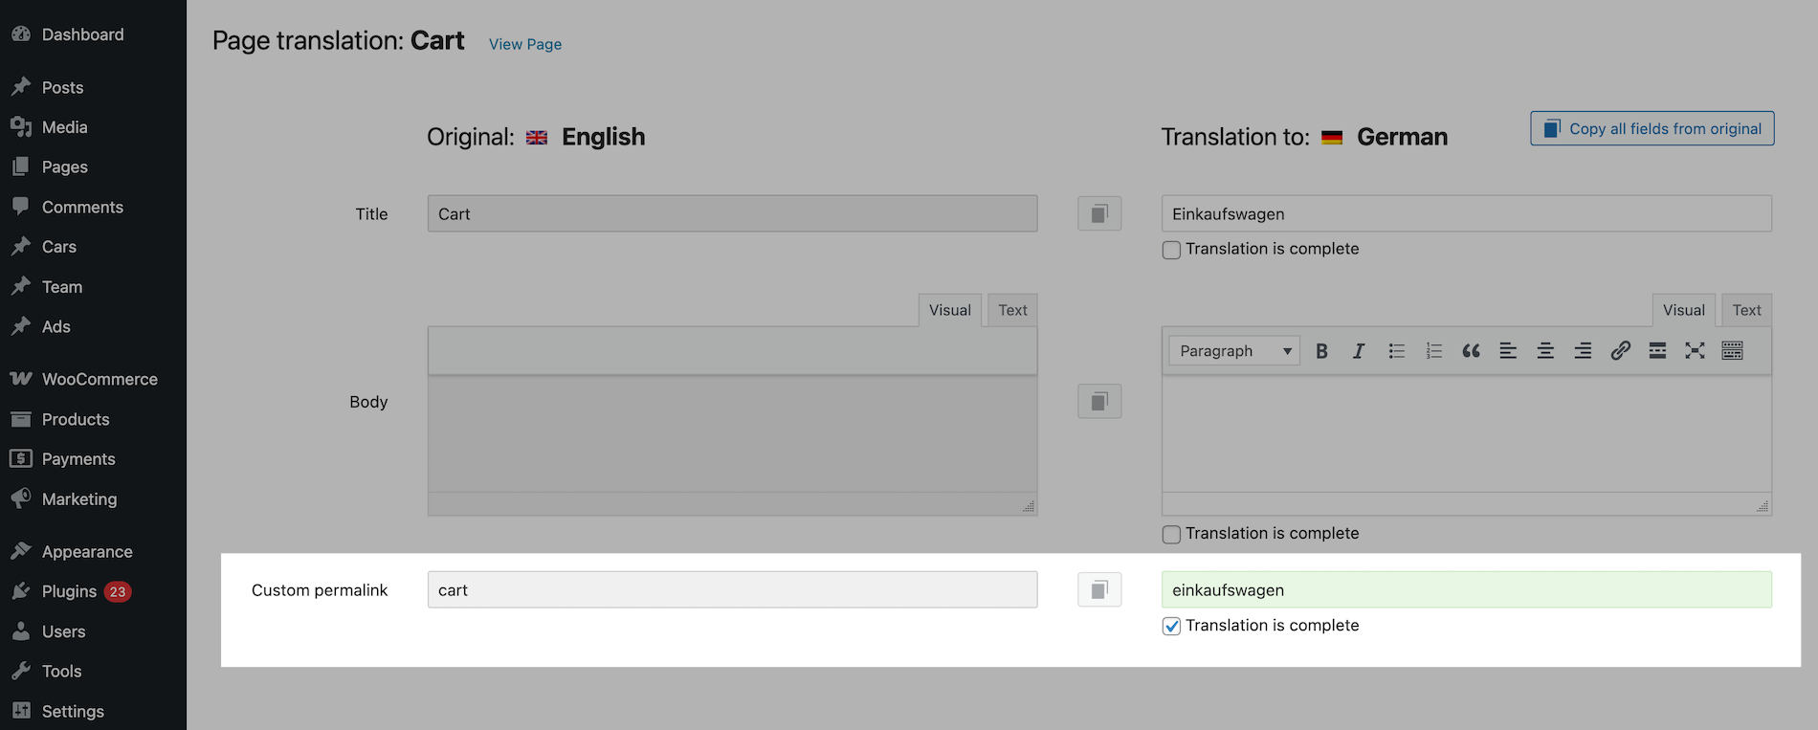Grab the German body editor resize handle
Image resolution: width=1818 pixels, height=730 pixels.
(x=1763, y=506)
